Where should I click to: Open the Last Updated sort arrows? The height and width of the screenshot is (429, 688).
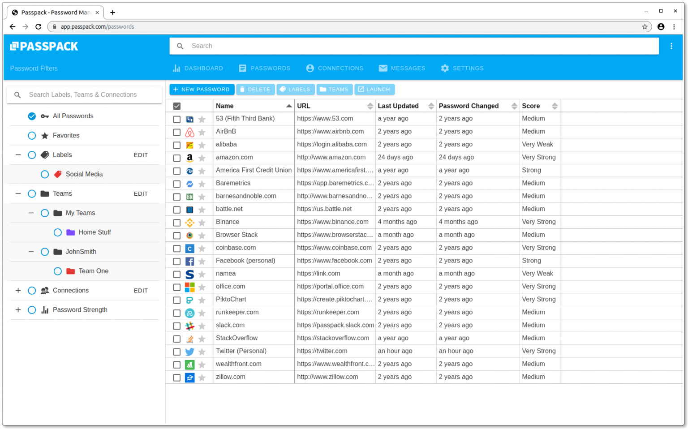pos(430,106)
